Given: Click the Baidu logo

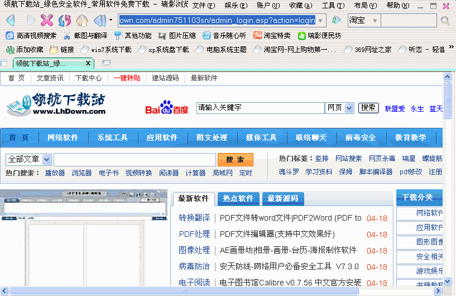Looking at the screenshot, I should click(167, 108).
